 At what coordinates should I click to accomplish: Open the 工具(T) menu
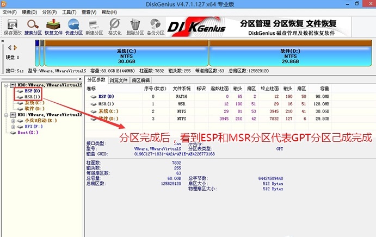click(69, 12)
